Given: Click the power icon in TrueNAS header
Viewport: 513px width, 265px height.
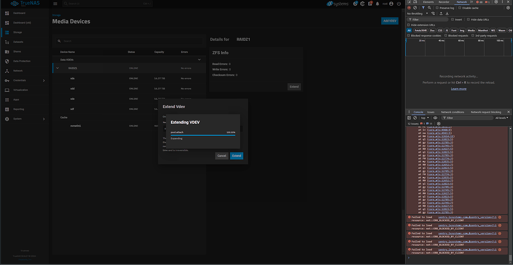Looking at the screenshot, I should pyautogui.click(x=398, y=4).
